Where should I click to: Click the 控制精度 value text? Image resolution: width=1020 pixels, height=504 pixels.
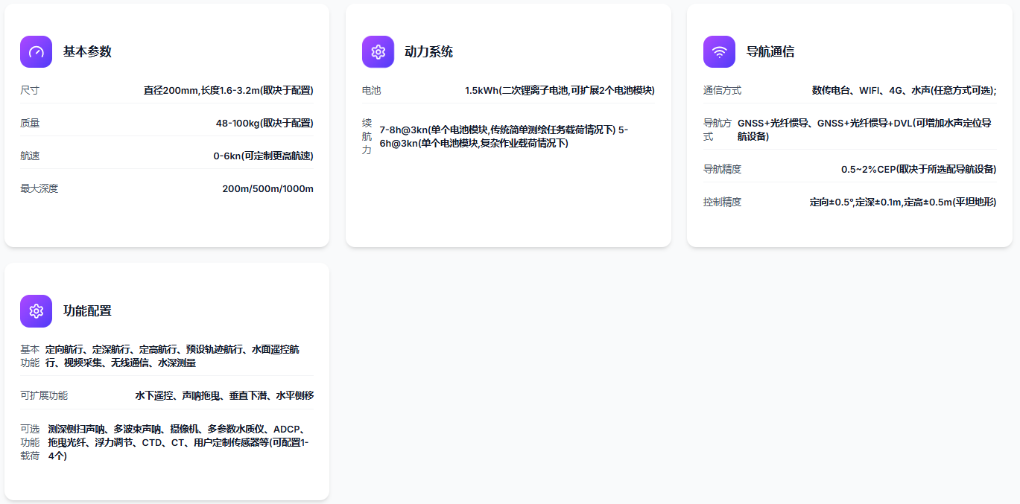902,202
